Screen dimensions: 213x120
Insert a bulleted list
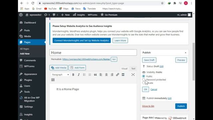[84, 75]
